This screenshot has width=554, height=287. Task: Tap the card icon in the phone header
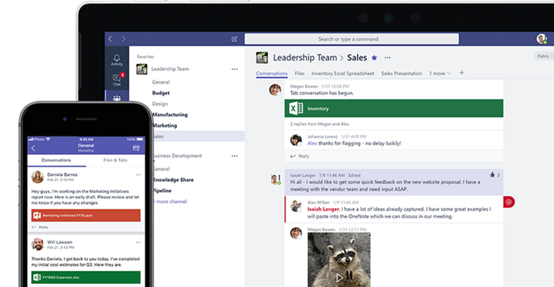tap(136, 148)
